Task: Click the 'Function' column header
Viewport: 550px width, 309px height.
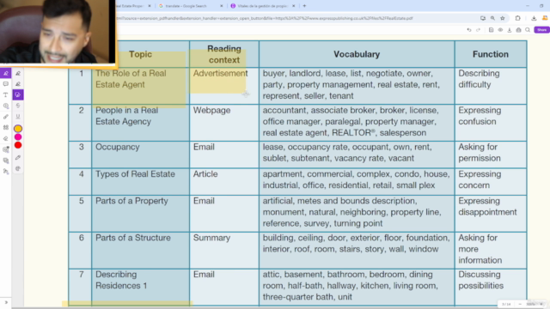Action: 491,54
